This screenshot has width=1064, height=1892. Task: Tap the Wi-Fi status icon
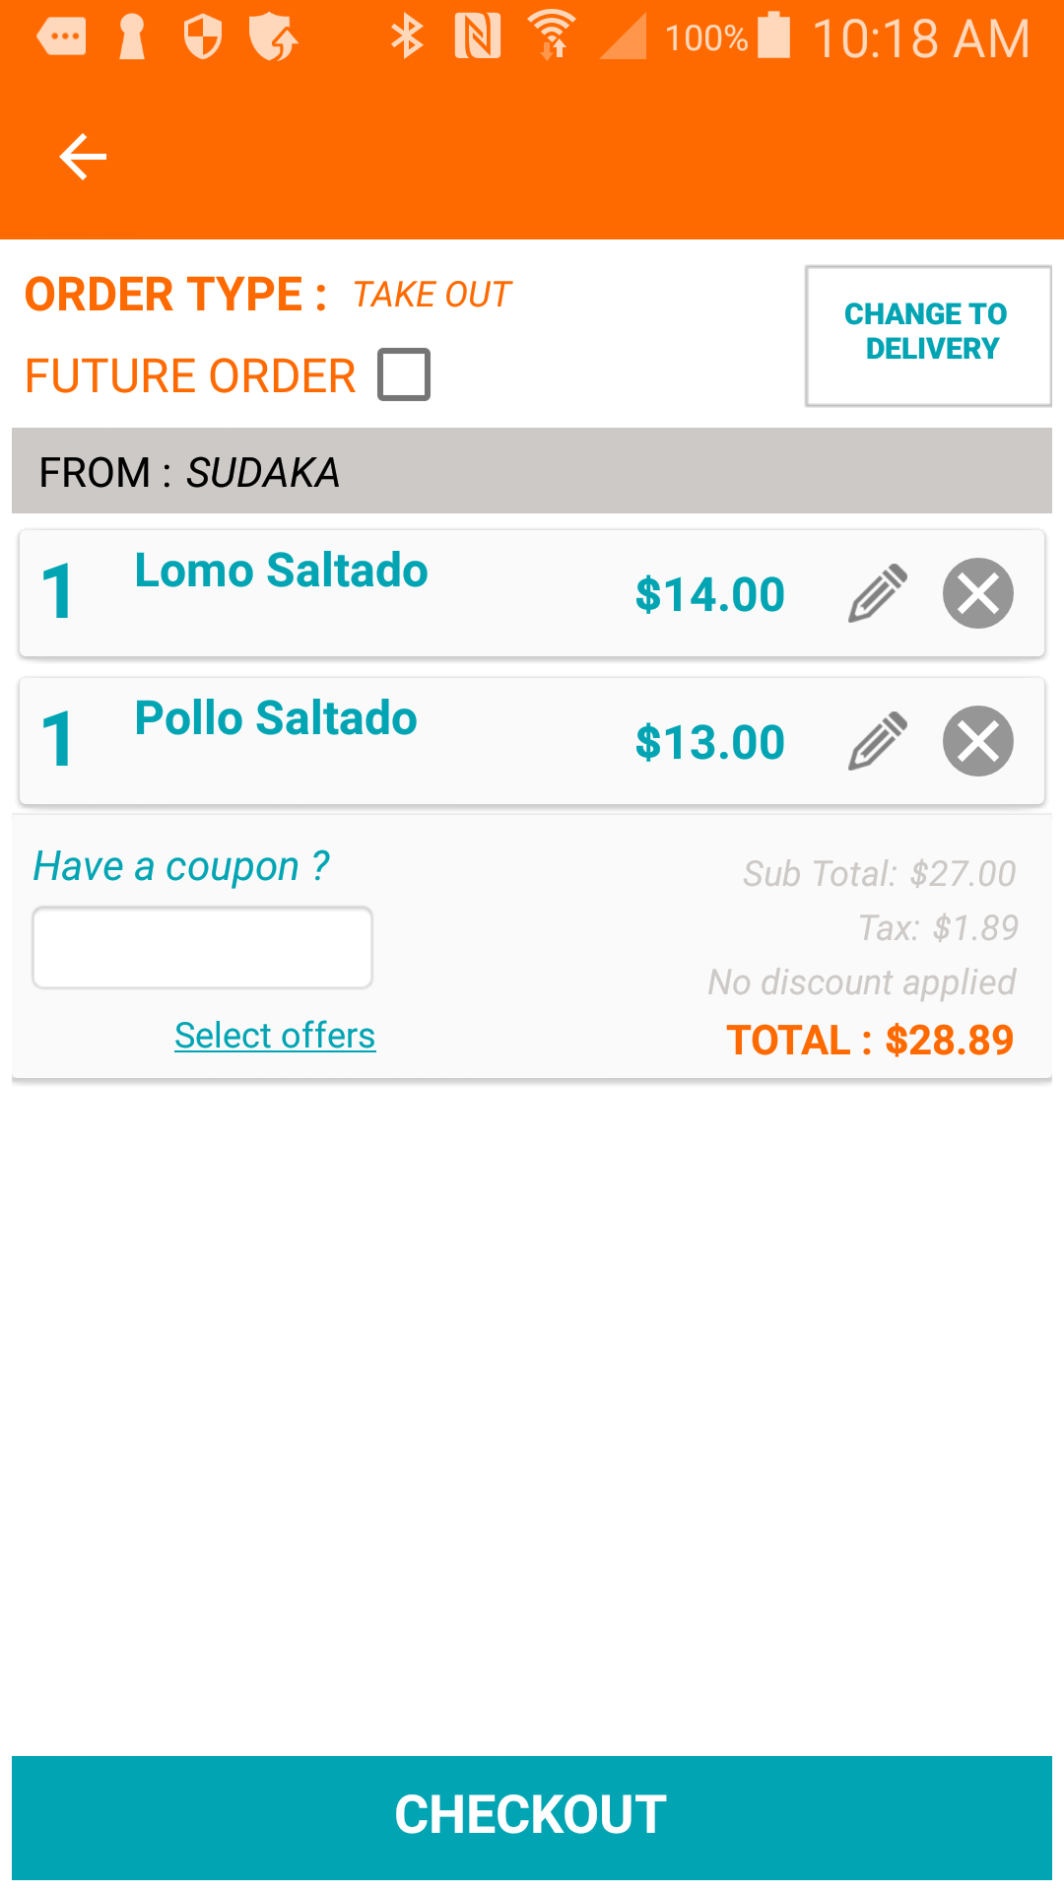coord(552,37)
